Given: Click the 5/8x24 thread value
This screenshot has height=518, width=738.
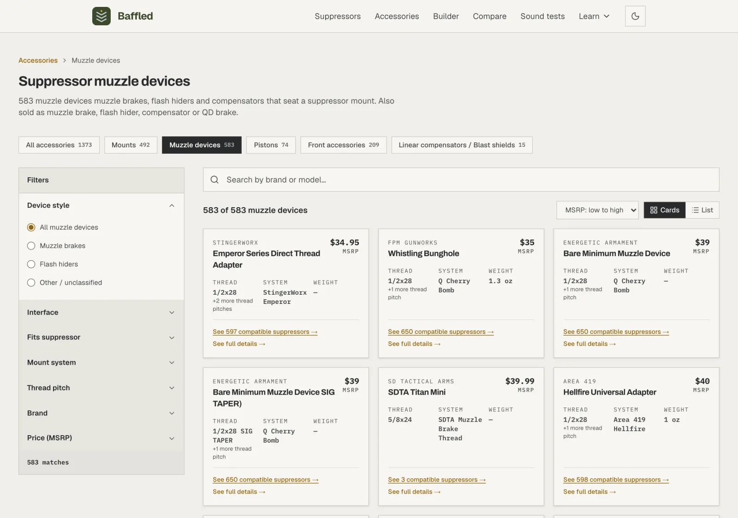Looking at the screenshot, I should point(400,420).
